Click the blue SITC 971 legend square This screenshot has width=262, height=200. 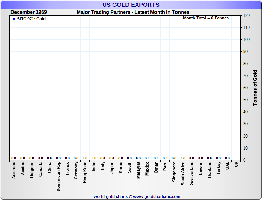pos(14,19)
